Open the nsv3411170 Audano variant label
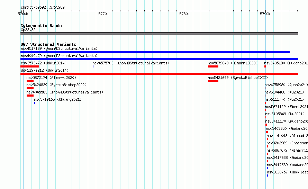Viewport: 308px width, 189px height. pyautogui.click(x=287, y=121)
